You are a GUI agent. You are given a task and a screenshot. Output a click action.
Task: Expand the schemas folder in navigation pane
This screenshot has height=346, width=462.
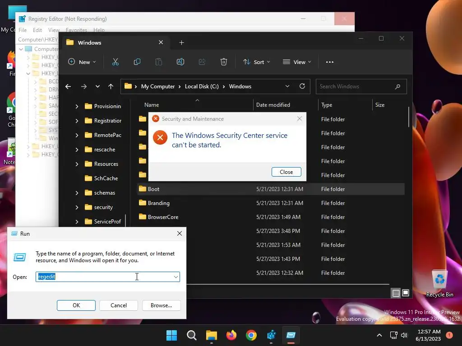click(77, 193)
